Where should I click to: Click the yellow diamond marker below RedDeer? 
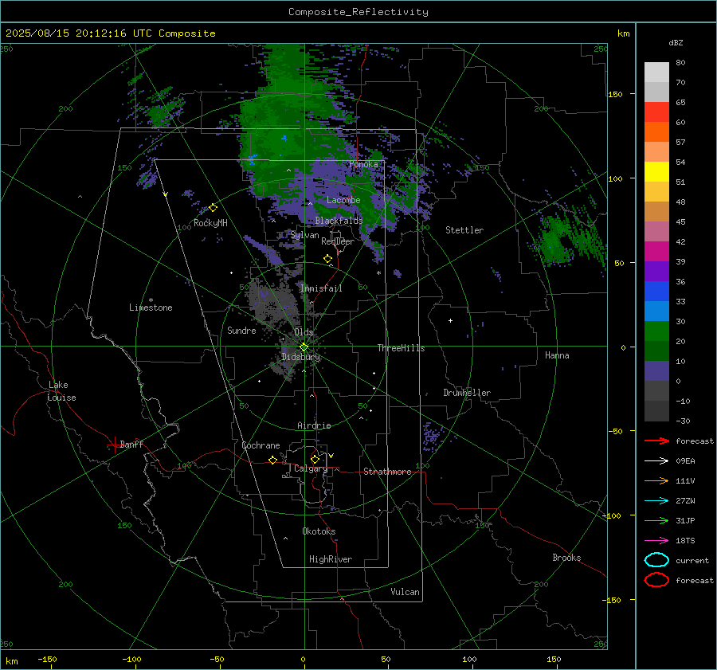[x=328, y=259]
